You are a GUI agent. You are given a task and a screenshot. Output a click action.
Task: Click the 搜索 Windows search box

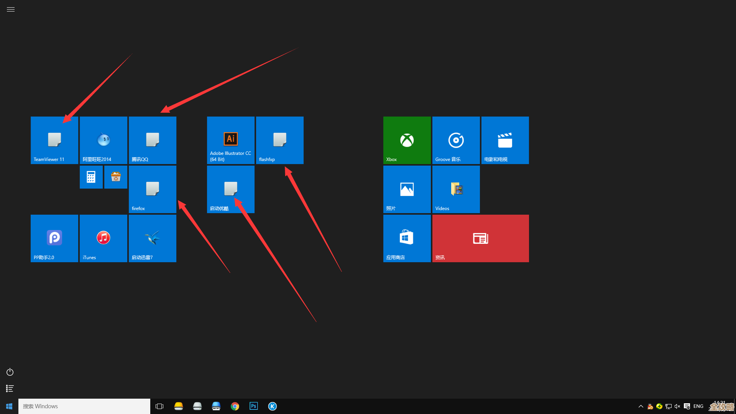(x=84, y=406)
